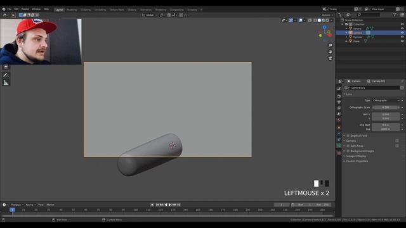Image resolution: width=406 pixels, height=228 pixels.
Task: Open the Output properties tab
Action: 339,102
